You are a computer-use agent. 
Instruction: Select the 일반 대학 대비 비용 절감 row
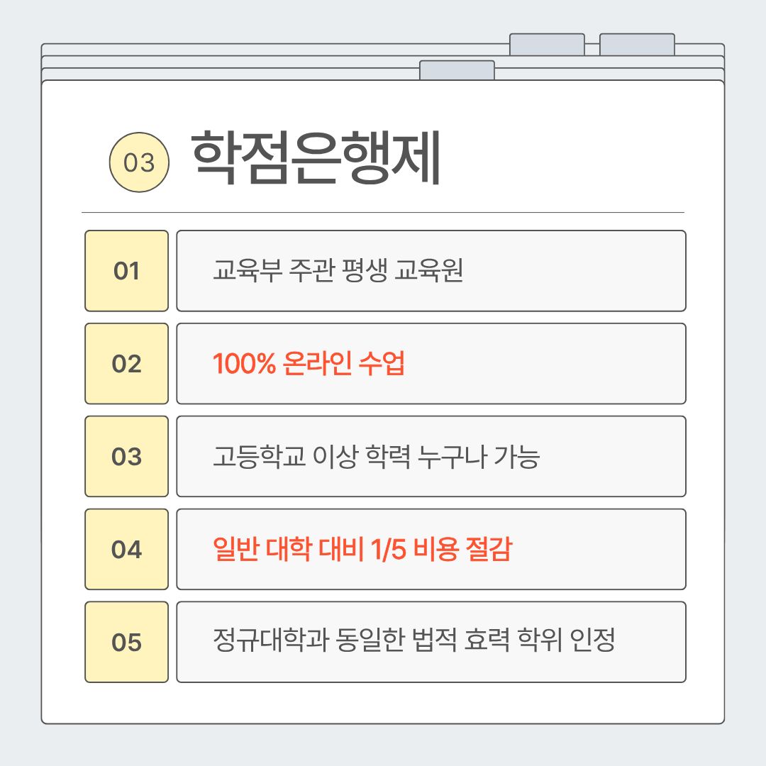[431, 550]
